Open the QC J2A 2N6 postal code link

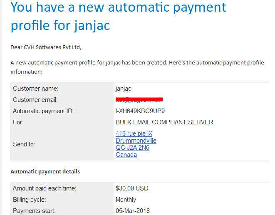(132, 148)
